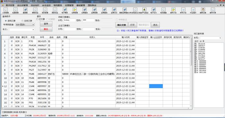Click the yellow folder icon labeled 仓单受理
The width and height of the screenshot is (225, 118).
75,10
